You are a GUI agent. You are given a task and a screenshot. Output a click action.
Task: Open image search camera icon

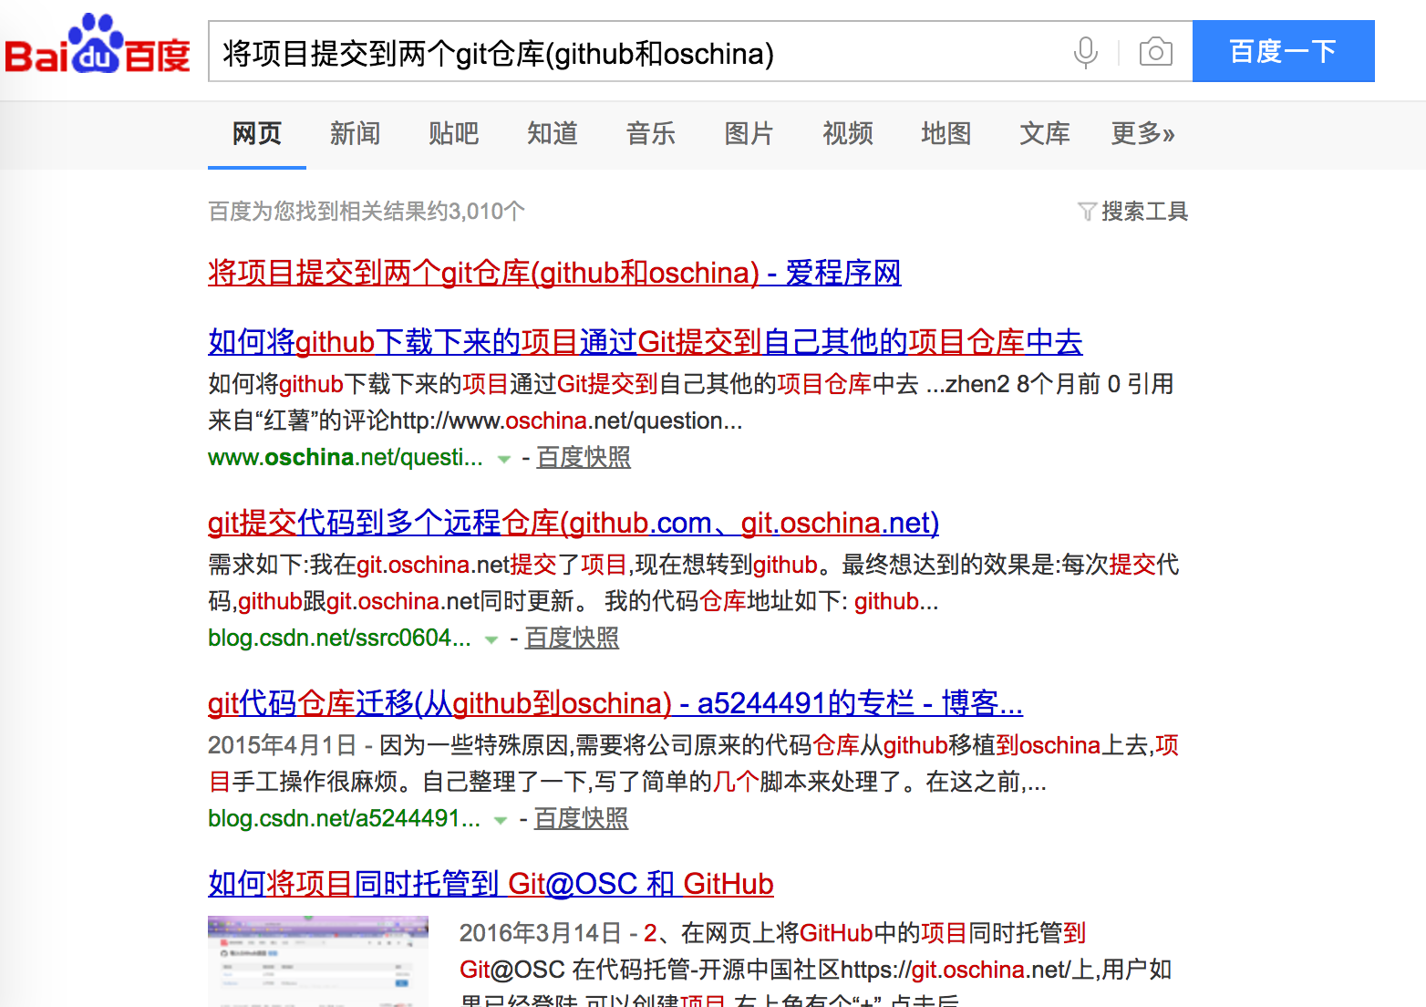1155,52
